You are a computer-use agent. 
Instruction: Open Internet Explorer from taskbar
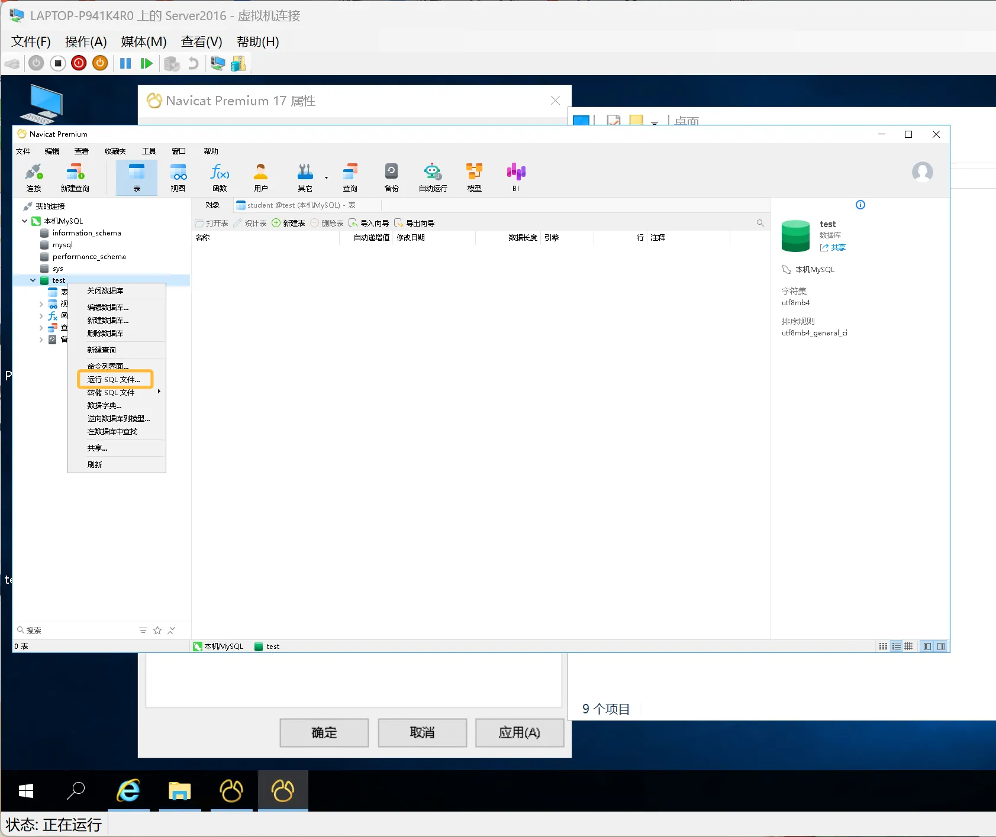(128, 791)
